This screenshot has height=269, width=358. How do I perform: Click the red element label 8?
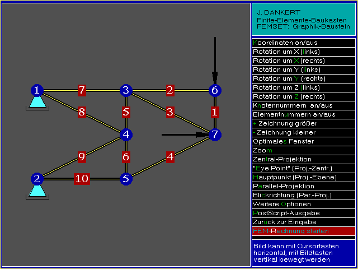pos(82,112)
